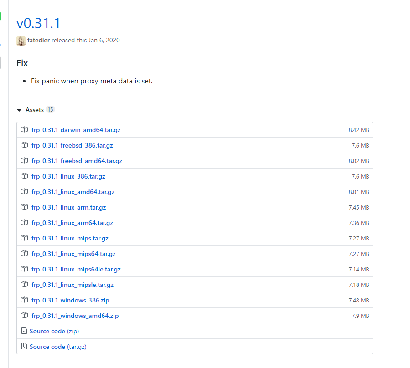Image resolution: width=410 pixels, height=368 pixels.
Task: Open fatedier's profile username link
Action: tap(38, 41)
